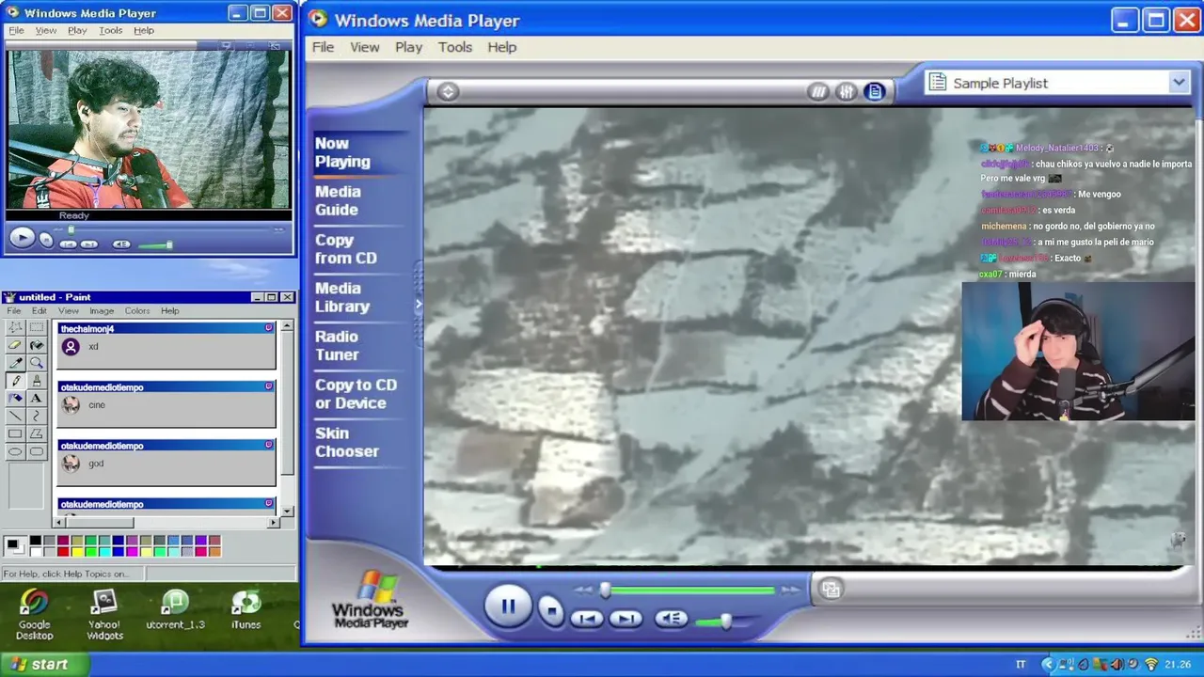Open the Play menu in large Media Player
Image resolution: width=1204 pixels, height=677 pixels.
pyautogui.click(x=408, y=47)
